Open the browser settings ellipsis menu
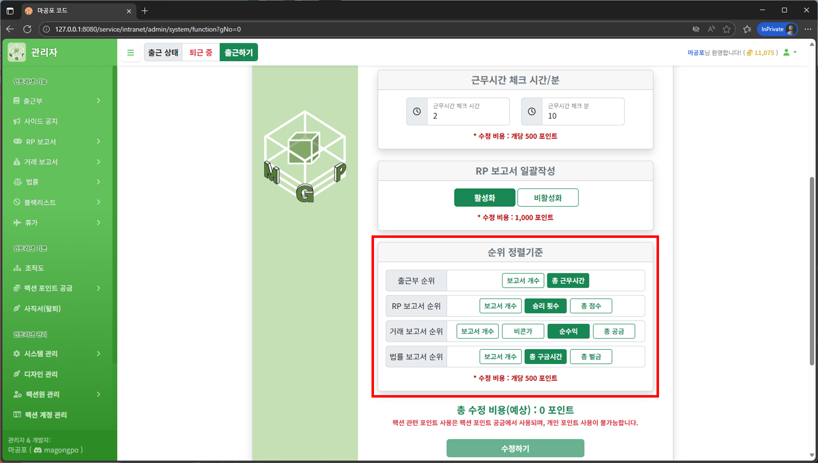818x463 pixels. coord(808,29)
